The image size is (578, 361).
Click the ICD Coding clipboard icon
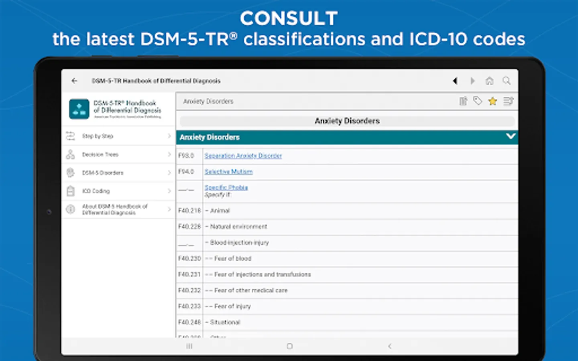point(70,191)
